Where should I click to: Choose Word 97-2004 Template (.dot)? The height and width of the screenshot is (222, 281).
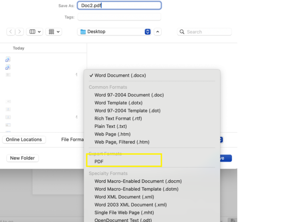point(152,111)
